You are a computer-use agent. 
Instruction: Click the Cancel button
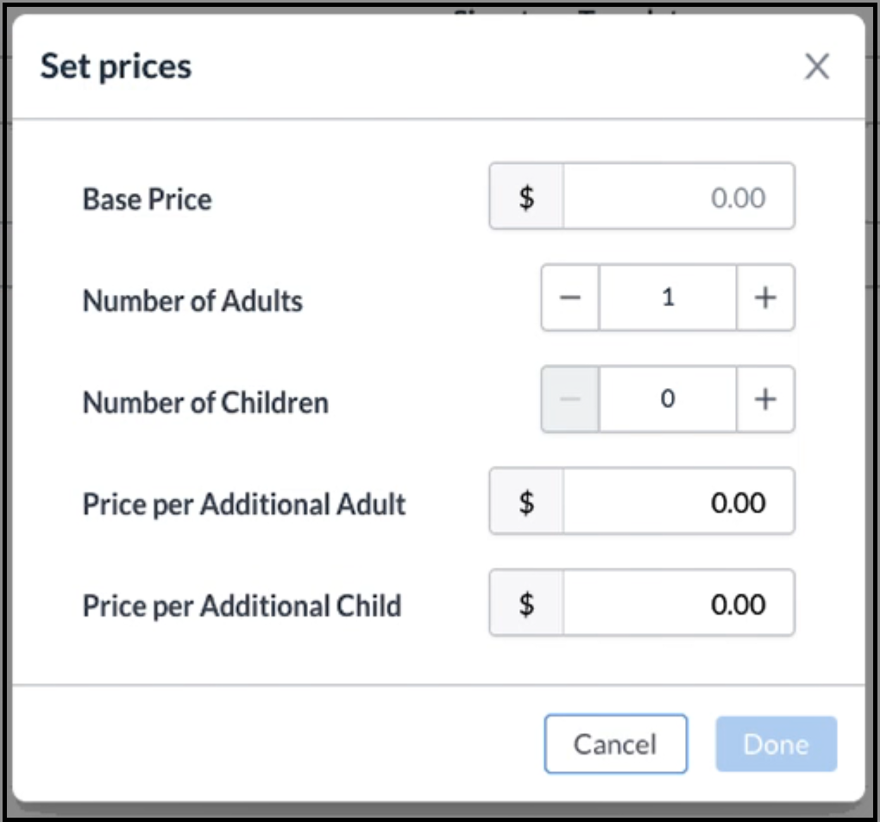coord(615,744)
